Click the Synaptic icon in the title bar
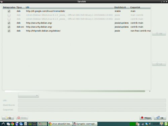 (x=2, y=2)
